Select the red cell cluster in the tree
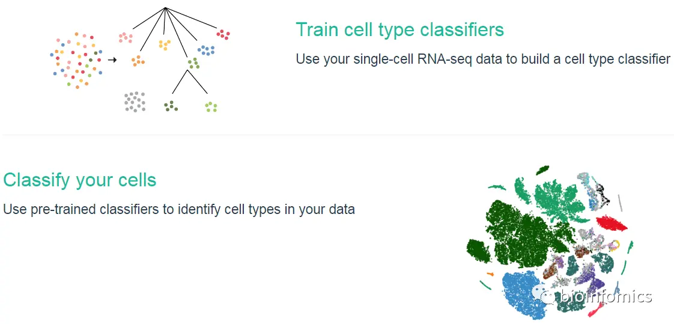This screenshot has height=324, width=674. point(223,34)
